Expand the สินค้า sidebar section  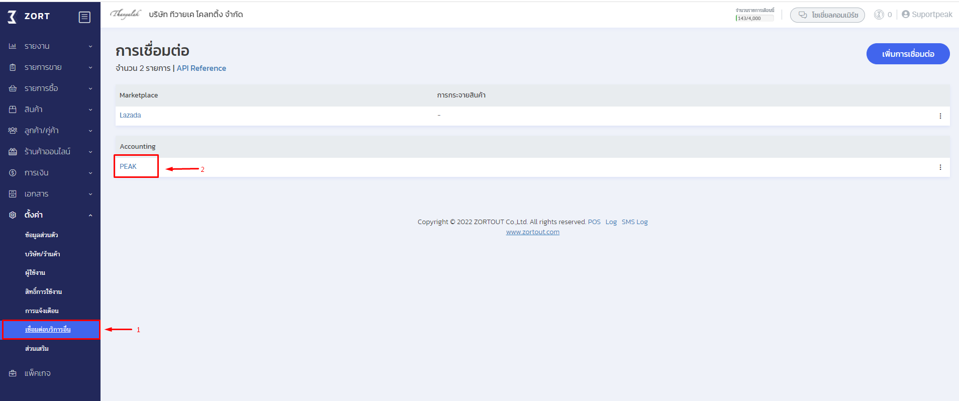[x=50, y=110]
